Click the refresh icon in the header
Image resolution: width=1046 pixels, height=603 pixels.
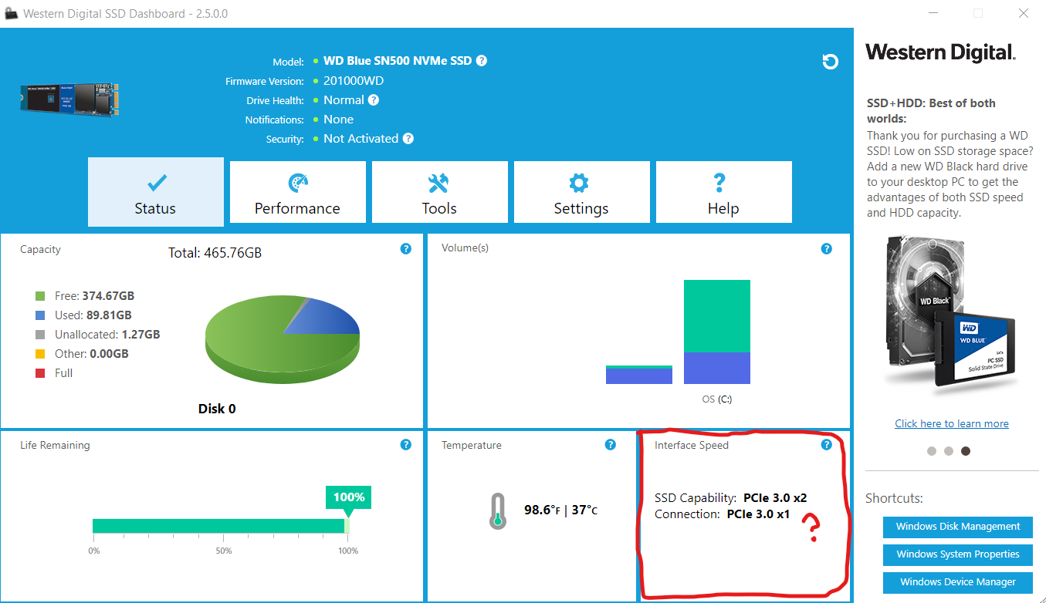tap(830, 62)
